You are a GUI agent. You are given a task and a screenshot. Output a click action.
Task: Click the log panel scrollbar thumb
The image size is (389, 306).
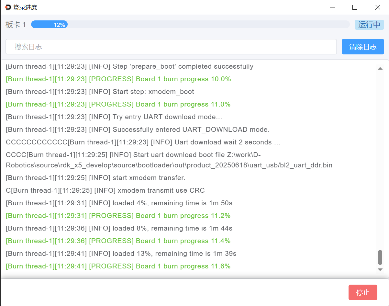[380, 257]
